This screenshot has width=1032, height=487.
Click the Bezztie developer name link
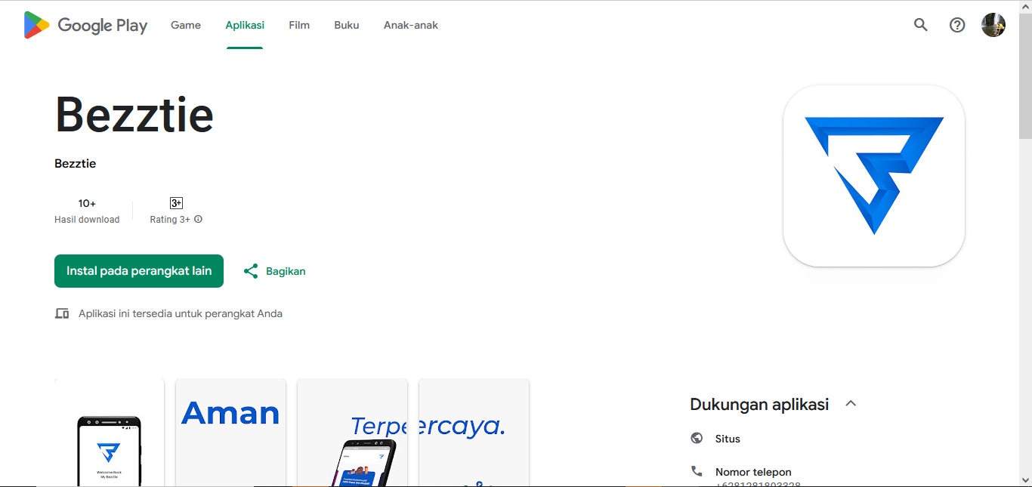click(76, 163)
